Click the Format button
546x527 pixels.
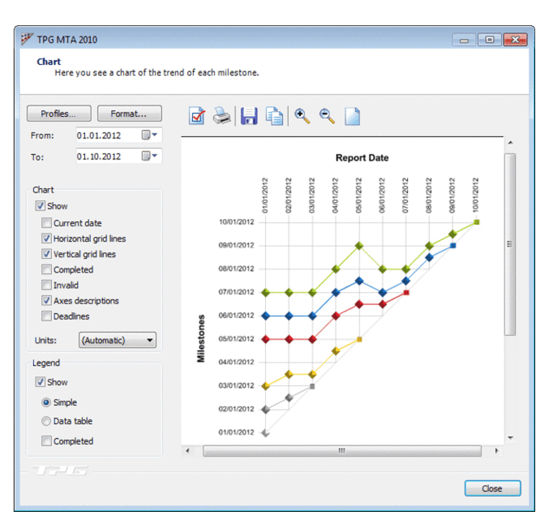coord(130,114)
